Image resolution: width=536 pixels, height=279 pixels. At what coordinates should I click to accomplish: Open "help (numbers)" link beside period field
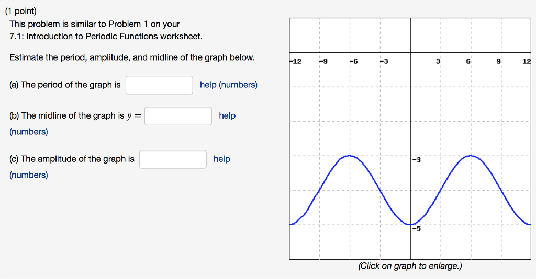[228, 85]
